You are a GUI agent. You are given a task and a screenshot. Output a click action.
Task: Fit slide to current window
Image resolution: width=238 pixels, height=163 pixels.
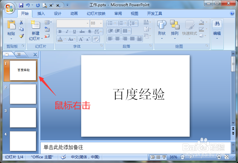pyautogui.click(x=227, y=157)
